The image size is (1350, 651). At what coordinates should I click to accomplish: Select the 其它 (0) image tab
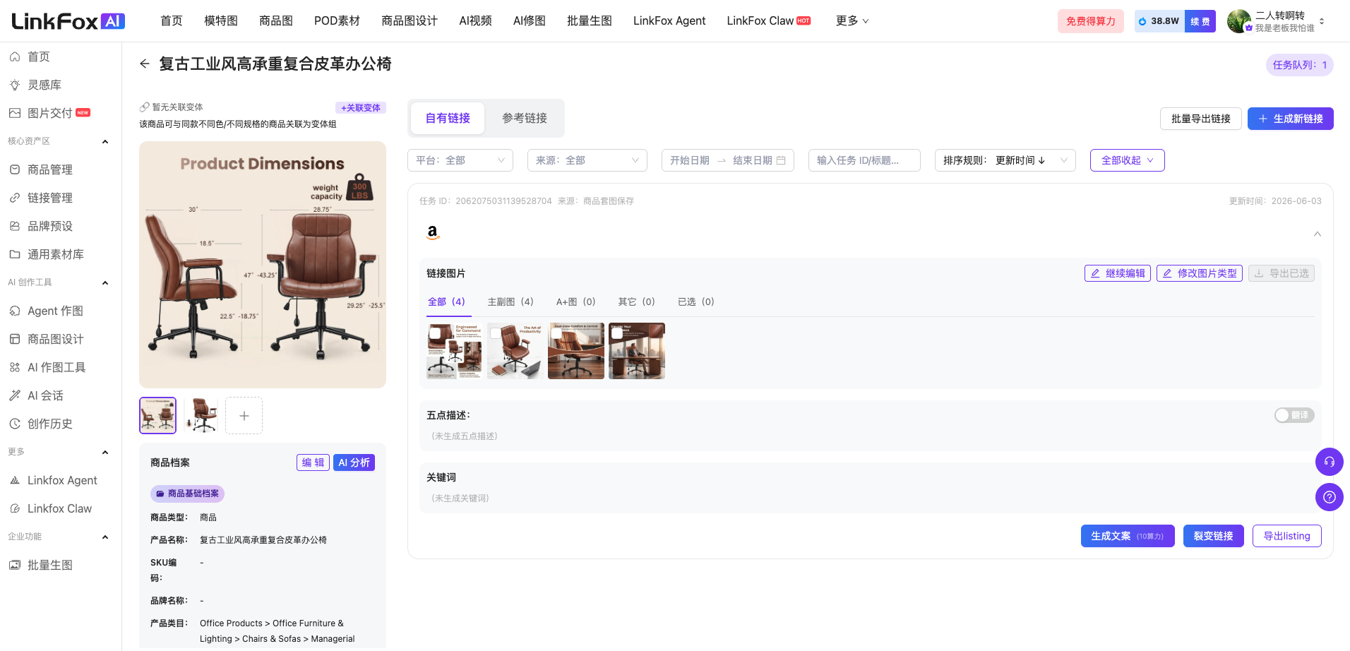click(636, 301)
